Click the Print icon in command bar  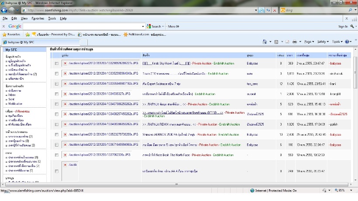coord(295,42)
